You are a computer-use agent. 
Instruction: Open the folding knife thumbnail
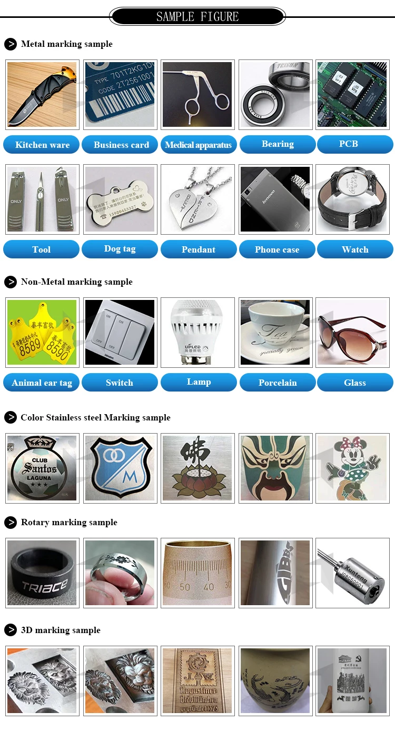(42, 95)
